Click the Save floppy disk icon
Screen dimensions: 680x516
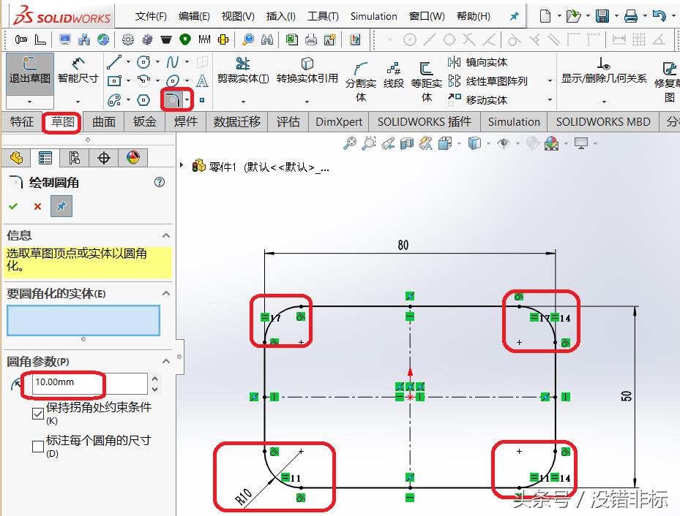tap(602, 16)
